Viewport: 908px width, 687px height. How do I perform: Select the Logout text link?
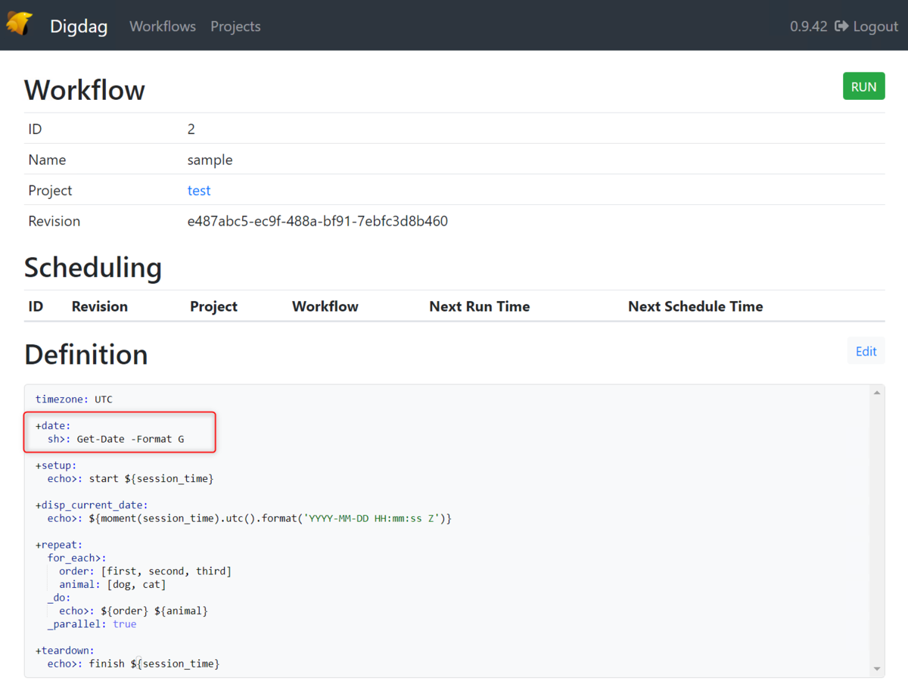875,26
